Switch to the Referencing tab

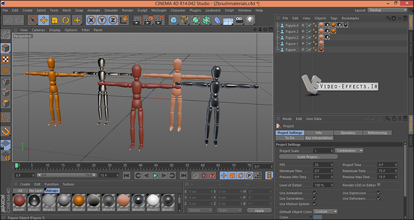point(377,133)
